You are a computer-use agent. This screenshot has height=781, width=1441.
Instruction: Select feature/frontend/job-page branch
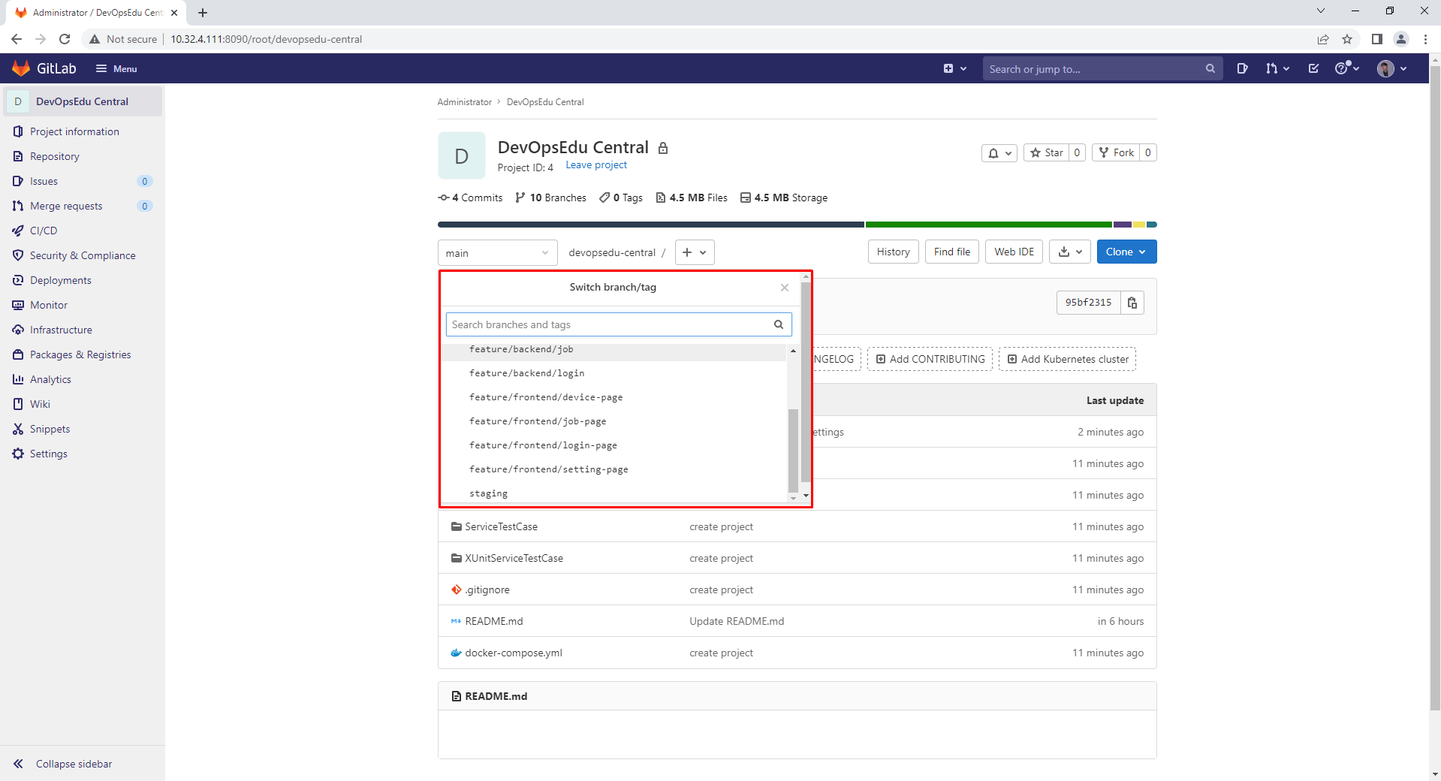(613, 421)
